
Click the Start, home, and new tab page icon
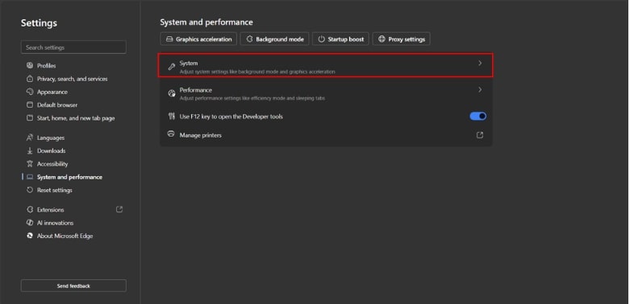[x=29, y=117]
